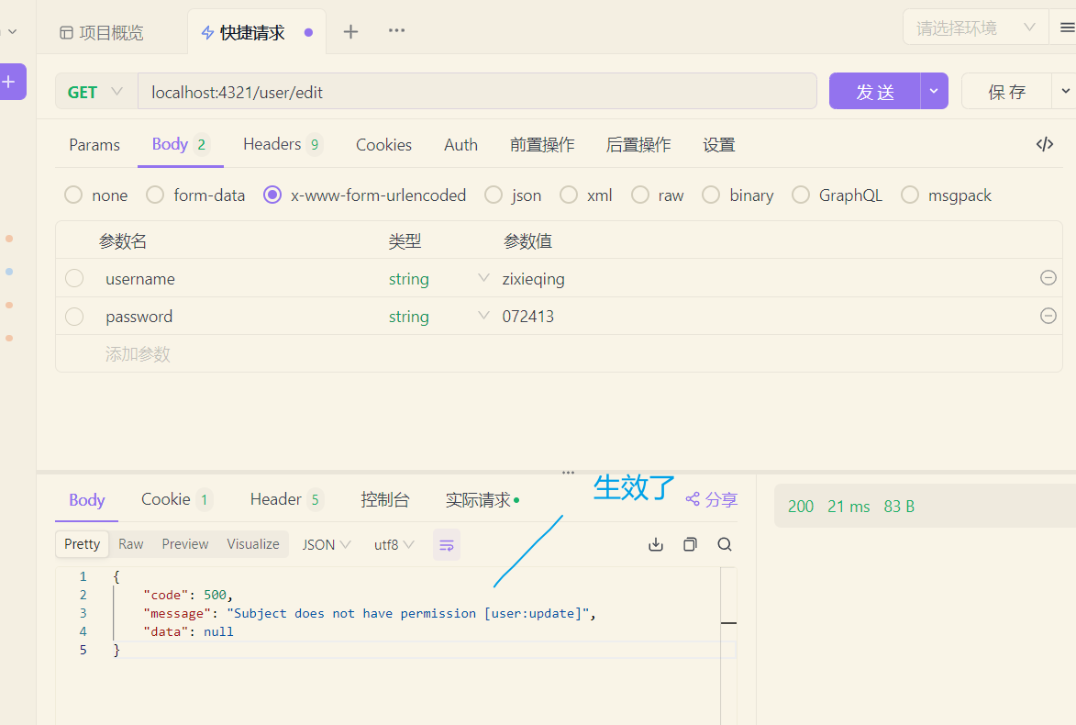The width and height of the screenshot is (1076, 725).
Task: Open a new request tab with plus icon
Action: tap(350, 31)
